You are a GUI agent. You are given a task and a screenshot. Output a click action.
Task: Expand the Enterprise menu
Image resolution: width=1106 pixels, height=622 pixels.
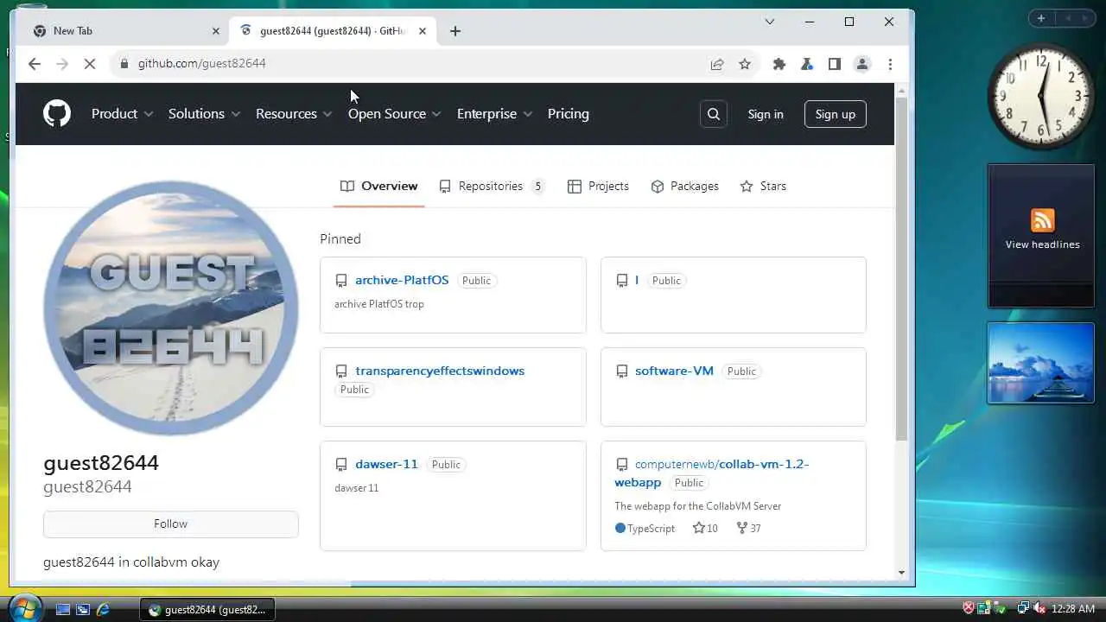point(494,114)
